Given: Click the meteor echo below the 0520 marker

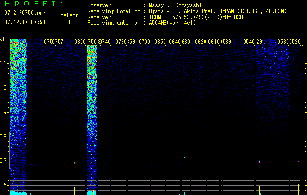Looking at the screenshot, I should click(298, 161).
